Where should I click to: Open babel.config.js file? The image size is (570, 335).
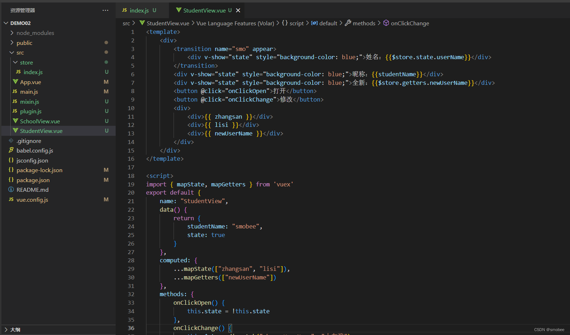point(35,150)
